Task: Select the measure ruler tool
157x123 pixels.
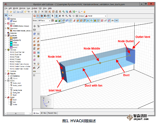Action: click(x=34, y=71)
